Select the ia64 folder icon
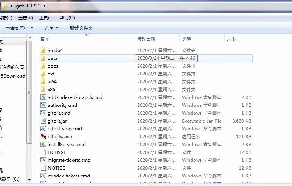The image size is (292, 186). (43, 81)
